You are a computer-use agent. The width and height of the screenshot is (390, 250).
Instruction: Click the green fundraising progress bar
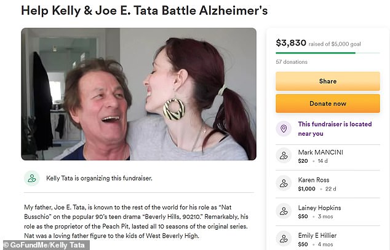click(315, 53)
